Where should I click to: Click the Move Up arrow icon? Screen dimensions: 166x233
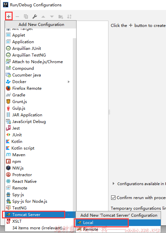click(43, 17)
